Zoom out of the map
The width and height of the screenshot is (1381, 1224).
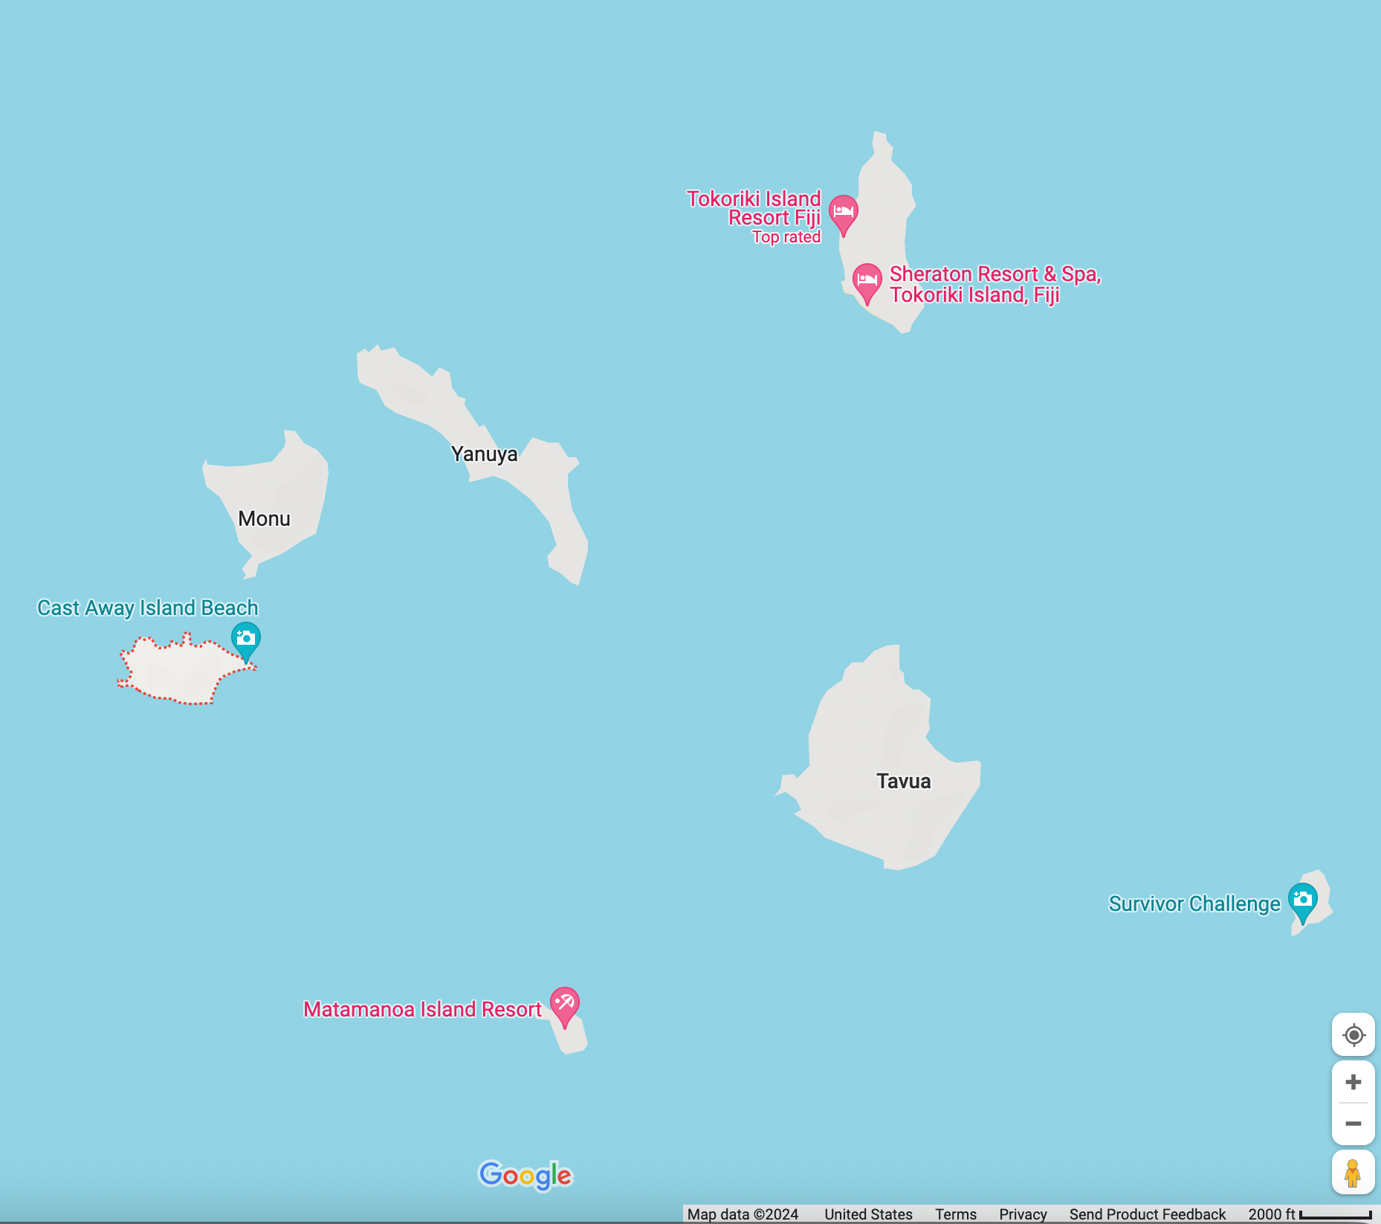1353,1124
